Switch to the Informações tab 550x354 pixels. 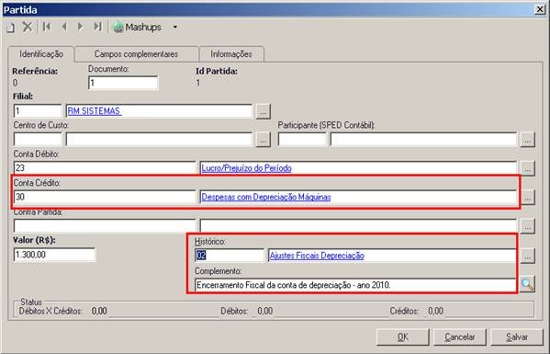[x=231, y=54]
